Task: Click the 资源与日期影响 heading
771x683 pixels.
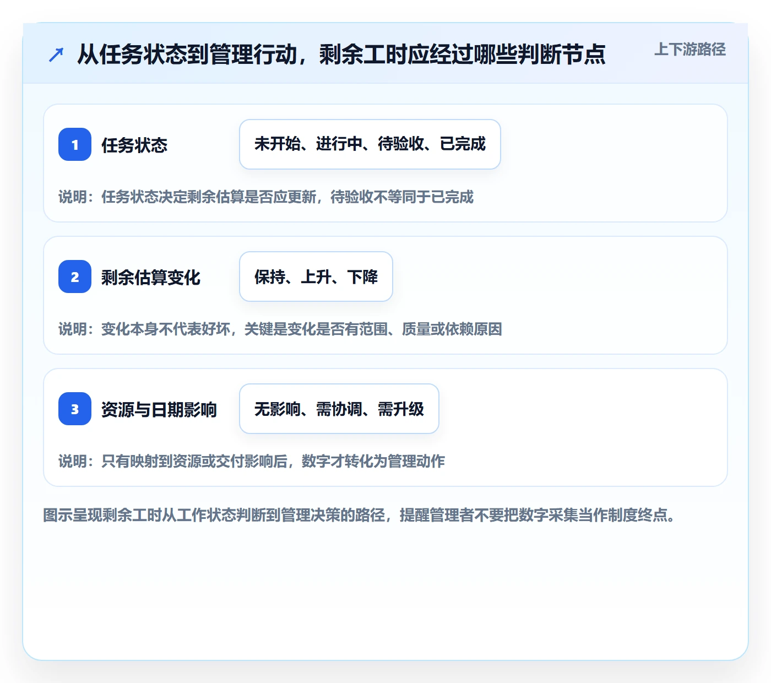Action: pos(159,409)
